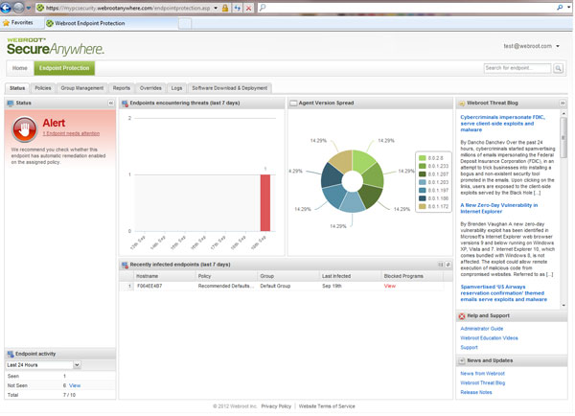Screen dimensions: 575x416
Task: Click the endpoint search magnifier button
Action: tap(558, 68)
